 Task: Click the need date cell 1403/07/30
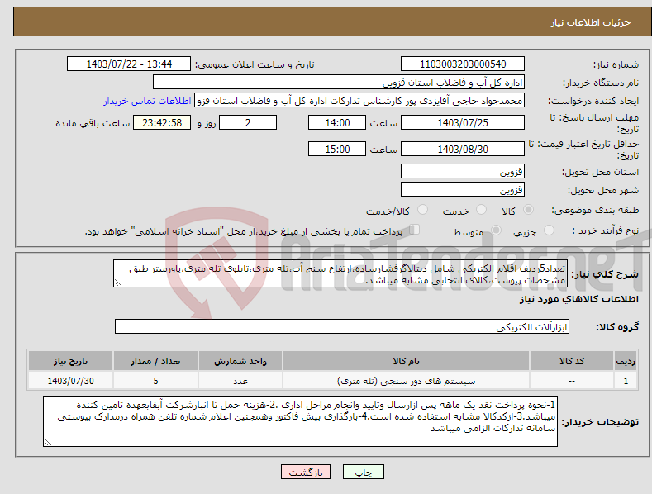(71, 381)
